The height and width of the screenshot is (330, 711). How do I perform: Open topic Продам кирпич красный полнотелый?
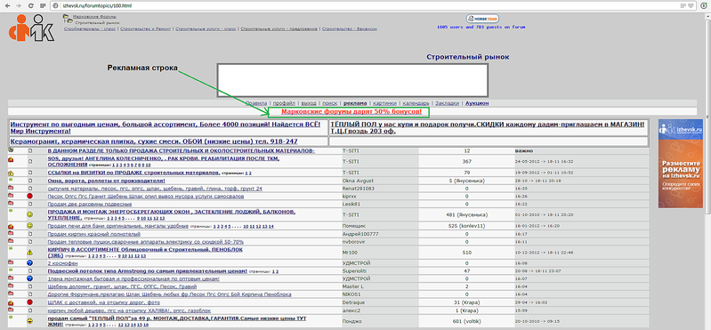(93, 234)
